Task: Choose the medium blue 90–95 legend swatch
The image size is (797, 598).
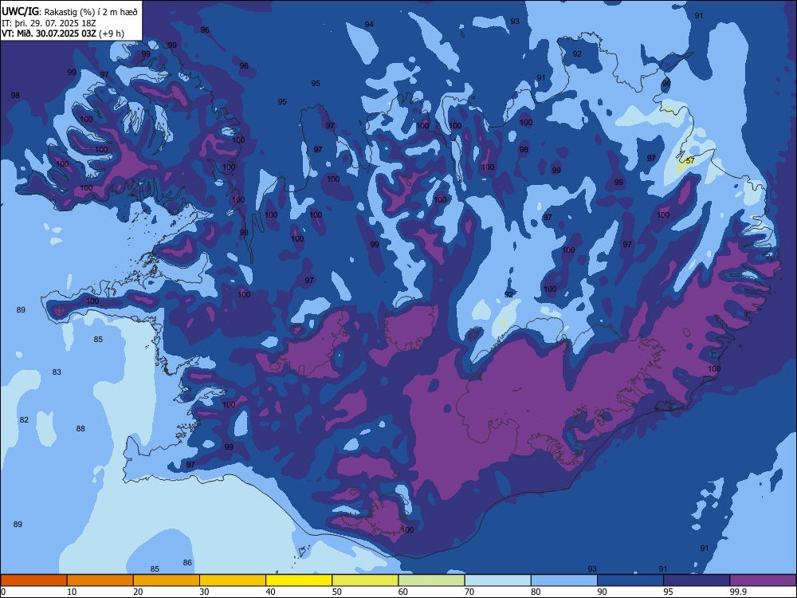Action: (x=630, y=580)
